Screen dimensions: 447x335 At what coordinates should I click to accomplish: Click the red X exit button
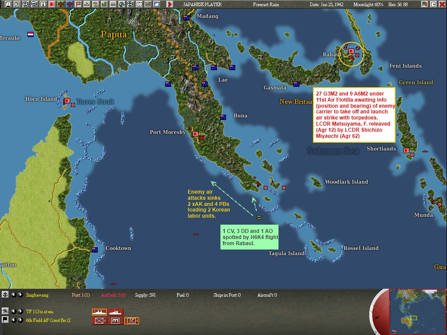[x=442, y=4]
